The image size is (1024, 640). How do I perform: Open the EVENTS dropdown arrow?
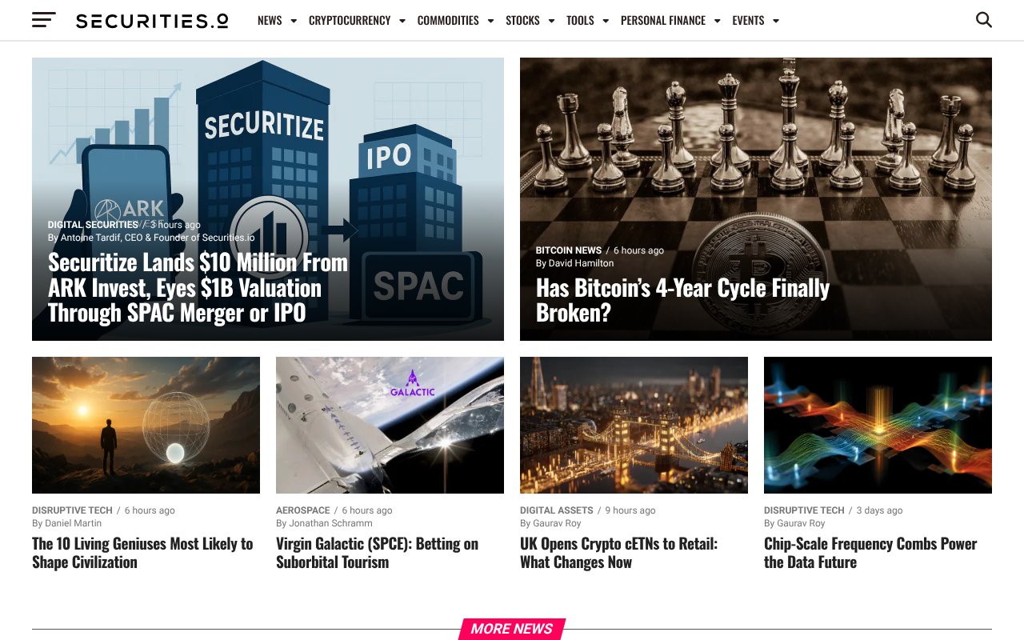click(777, 21)
